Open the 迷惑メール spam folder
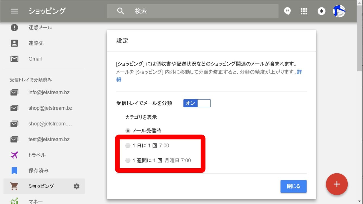This screenshot has height=204, width=363. click(x=40, y=28)
